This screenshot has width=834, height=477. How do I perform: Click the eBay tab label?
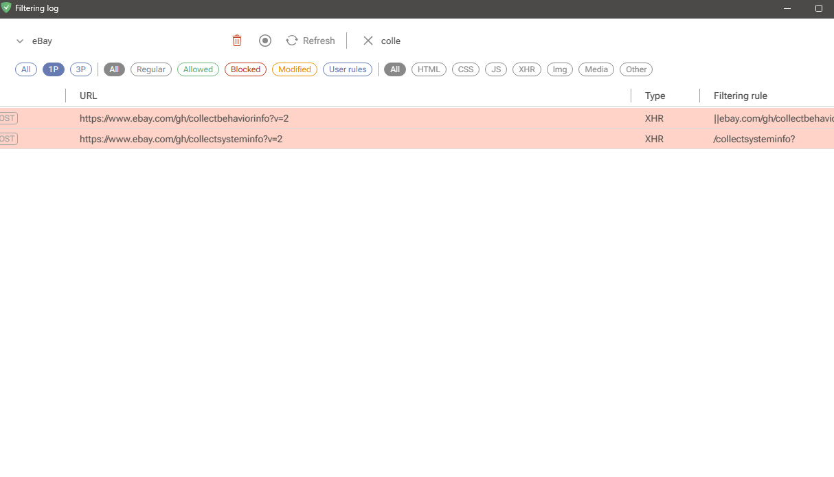(x=43, y=41)
